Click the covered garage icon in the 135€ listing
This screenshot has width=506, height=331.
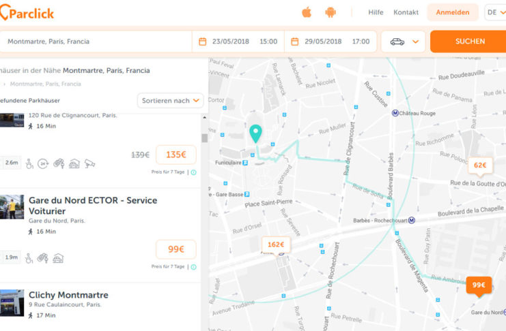tap(74, 163)
